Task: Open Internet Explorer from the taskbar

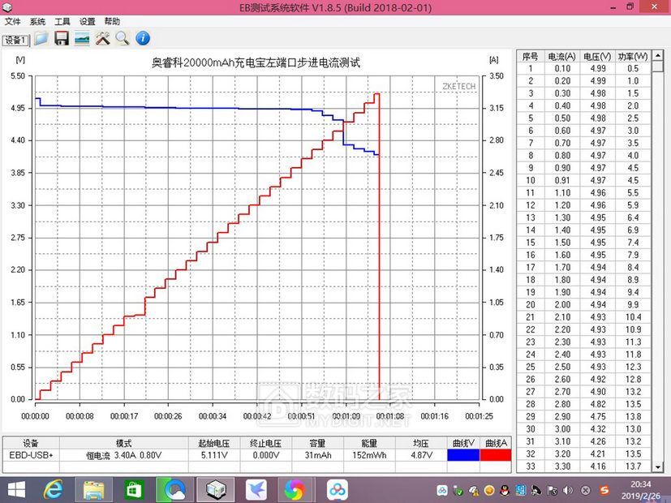Action: click(54, 489)
